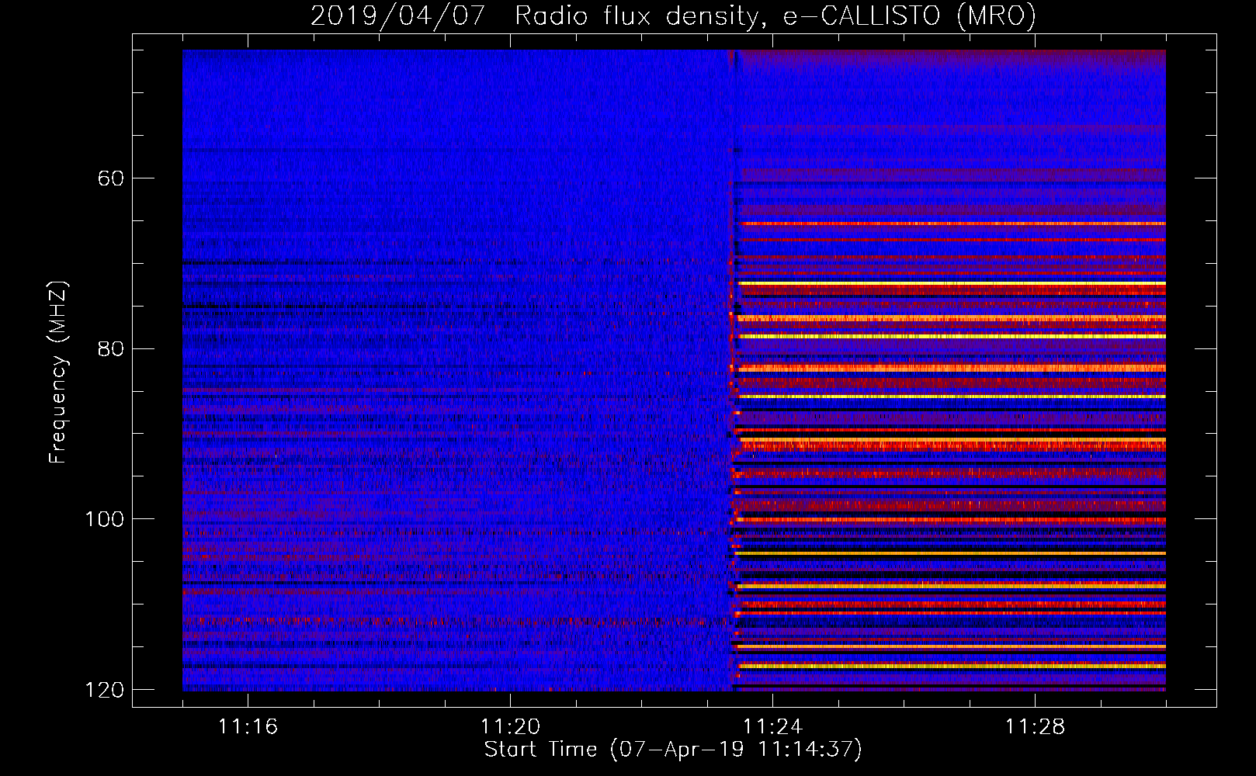This screenshot has height=776, width=1256.
Task: Click the 120 frequency tick label
Action: click(x=104, y=690)
